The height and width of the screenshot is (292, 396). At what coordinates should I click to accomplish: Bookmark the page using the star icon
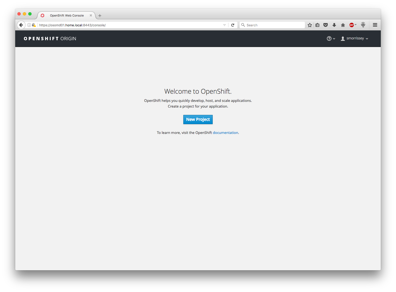click(310, 25)
